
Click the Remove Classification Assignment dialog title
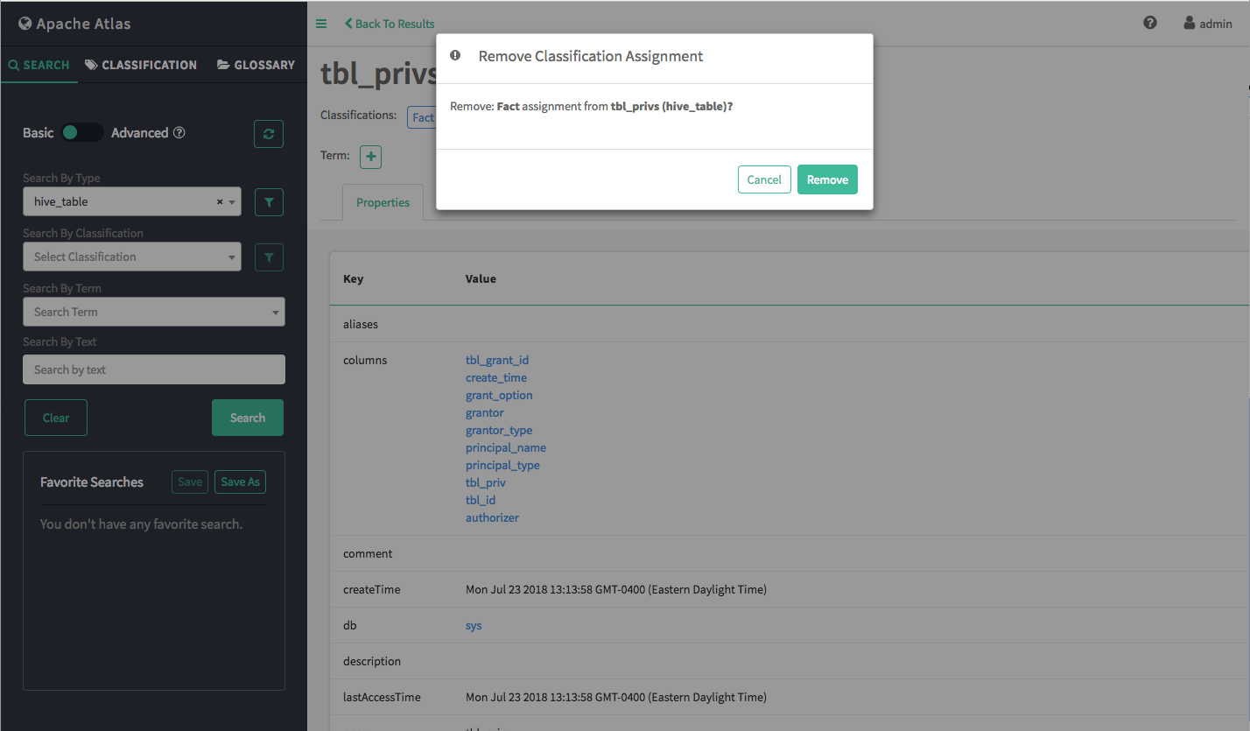[x=591, y=56]
